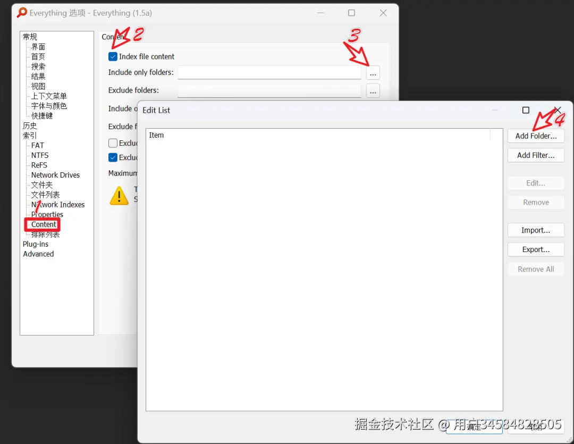Select 首页 in the options tree
The height and width of the screenshot is (444, 574).
click(38, 57)
